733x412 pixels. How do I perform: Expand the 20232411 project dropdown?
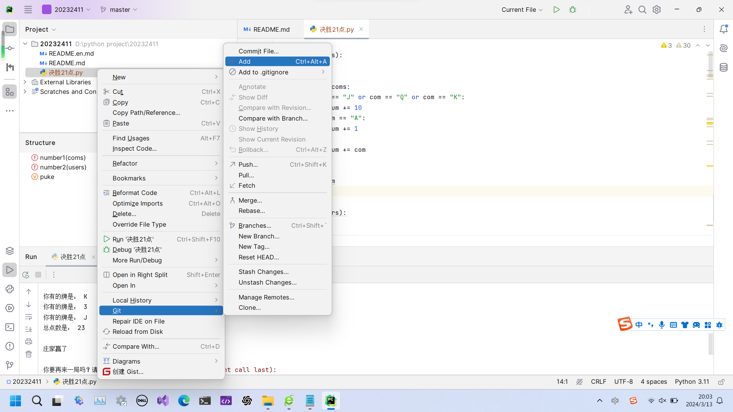66,10
